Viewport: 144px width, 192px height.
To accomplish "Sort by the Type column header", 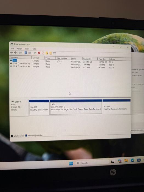I will coord(50,58).
